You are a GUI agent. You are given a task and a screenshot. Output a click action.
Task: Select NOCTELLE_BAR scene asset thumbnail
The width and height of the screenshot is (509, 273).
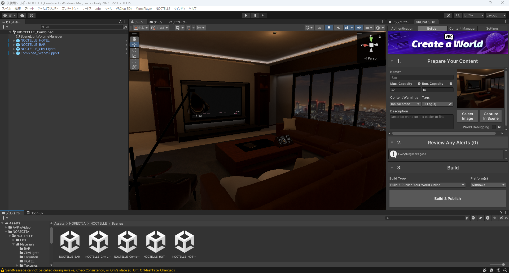(x=70, y=242)
